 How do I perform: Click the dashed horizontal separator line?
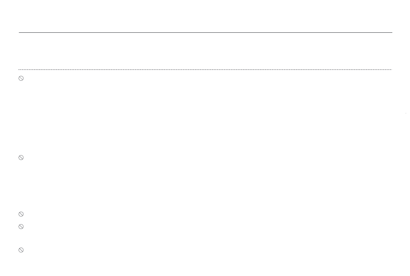tap(205, 70)
